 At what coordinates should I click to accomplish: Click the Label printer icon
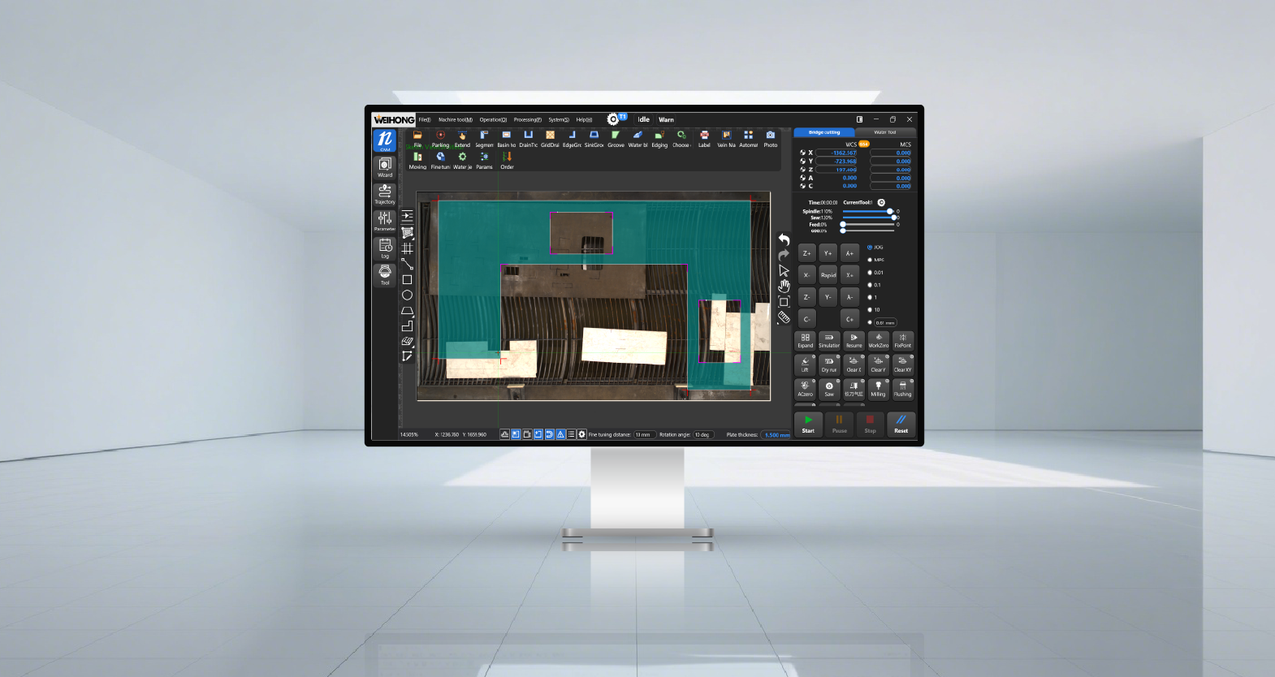(x=704, y=136)
